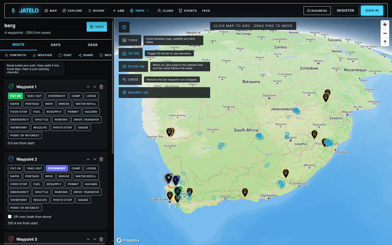Viewport: 392px width, 245px height.
Task: Open trip Chat
Action: [x=65, y=55]
